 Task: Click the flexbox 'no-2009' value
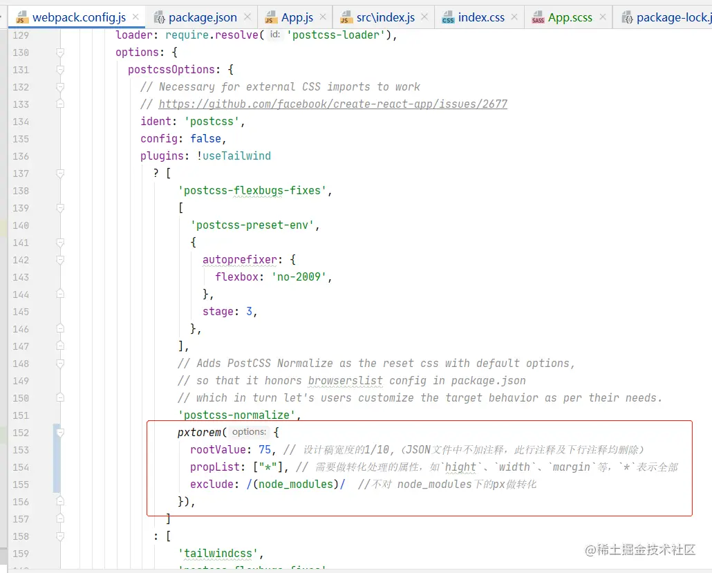[299, 277]
